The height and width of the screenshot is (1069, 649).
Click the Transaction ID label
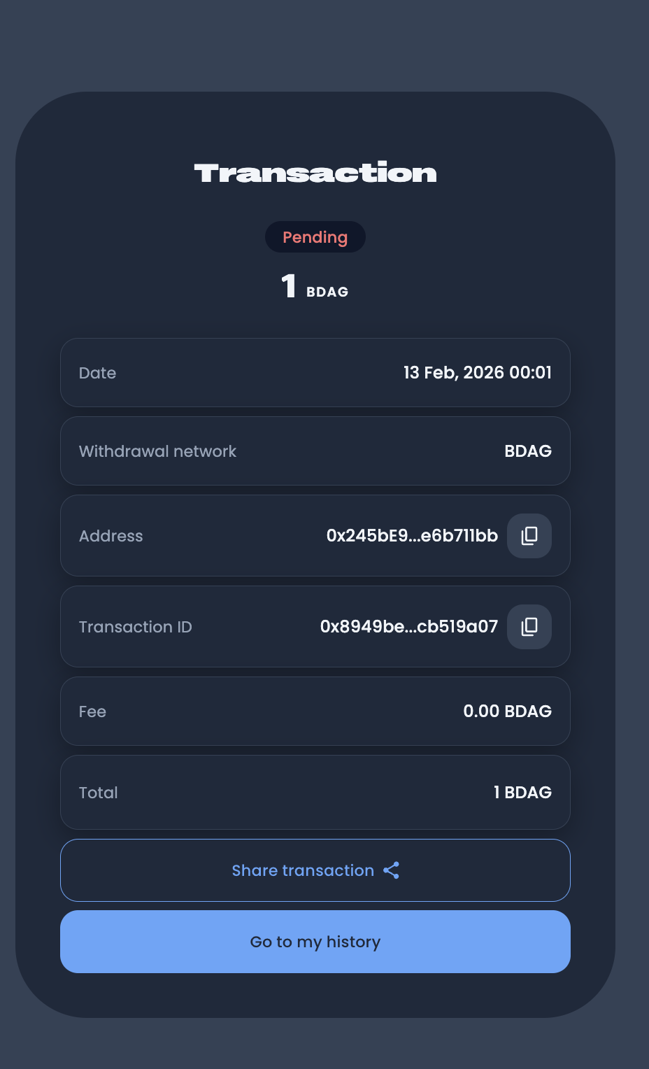click(135, 627)
